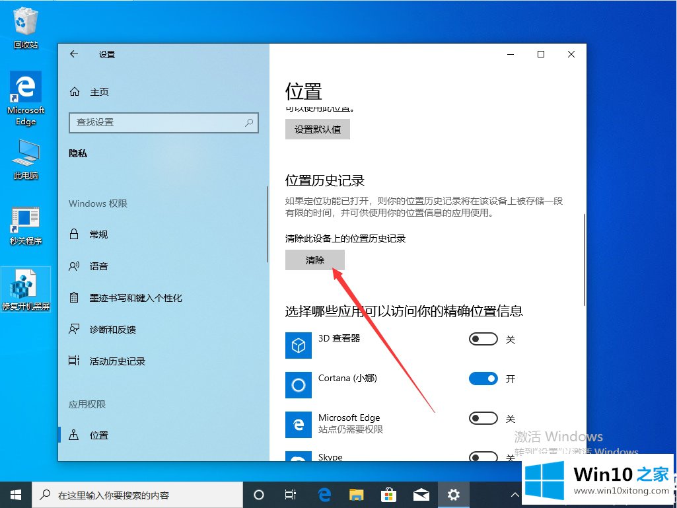Open Microsoft Store from the taskbar

coord(389,495)
